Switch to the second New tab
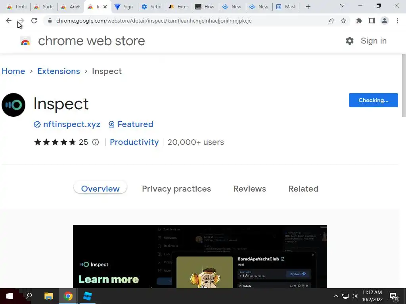 [259, 7]
